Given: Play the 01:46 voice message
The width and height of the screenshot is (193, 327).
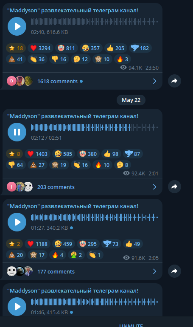Looking at the screenshot, I should tap(17, 307).
